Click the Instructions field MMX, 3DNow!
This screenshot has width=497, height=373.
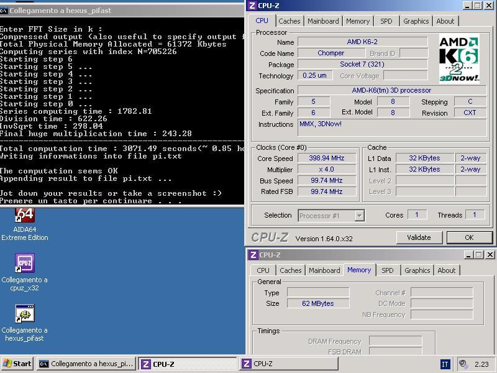coord(392,128)
